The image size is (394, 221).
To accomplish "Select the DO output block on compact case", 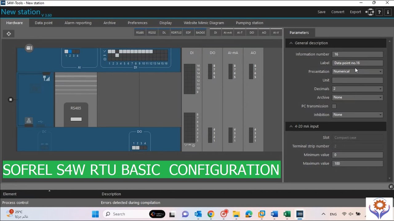I will point(139,141).
